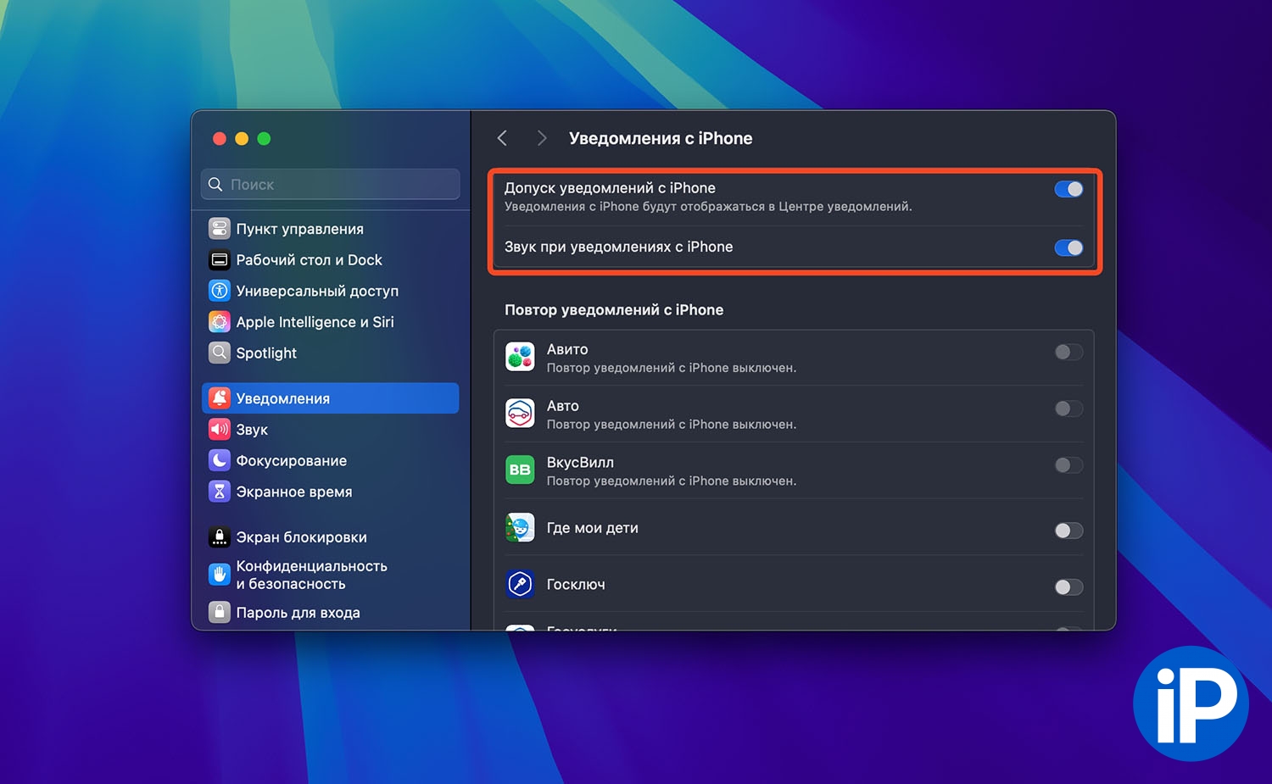
Task: Open Экранное время settings
Action: click(331, 492)
